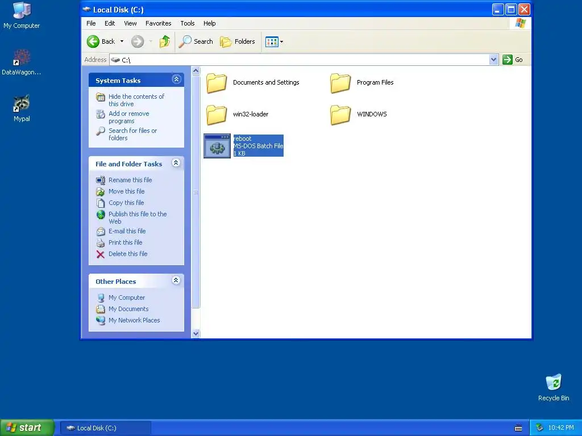This screenshot has width=582, height=436.
Task: Click Copy this file link
Action: [126, 203]
